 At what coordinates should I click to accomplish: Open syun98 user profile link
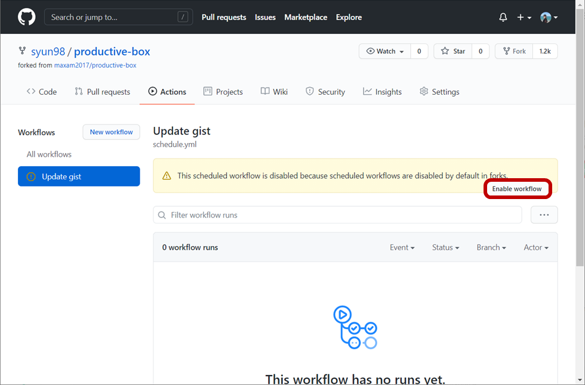click(48, 51)
